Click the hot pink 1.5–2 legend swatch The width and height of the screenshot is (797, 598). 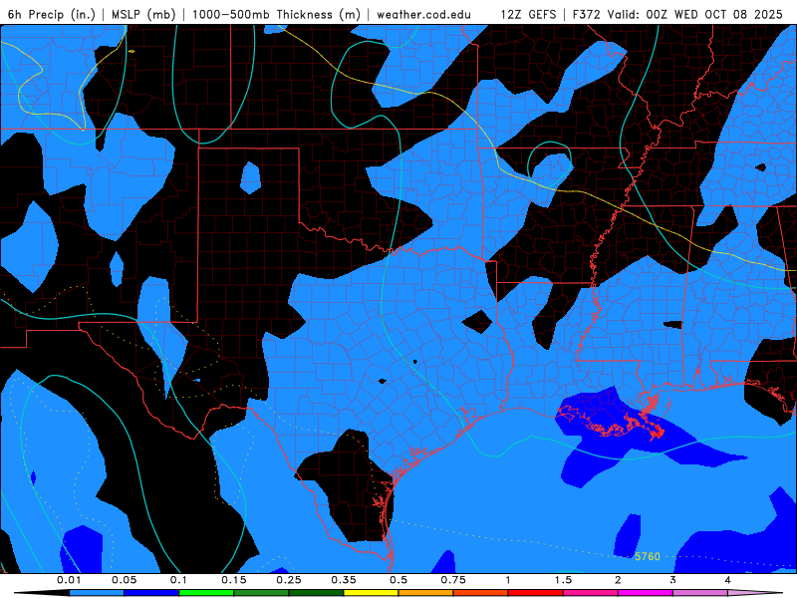point(591,593)
